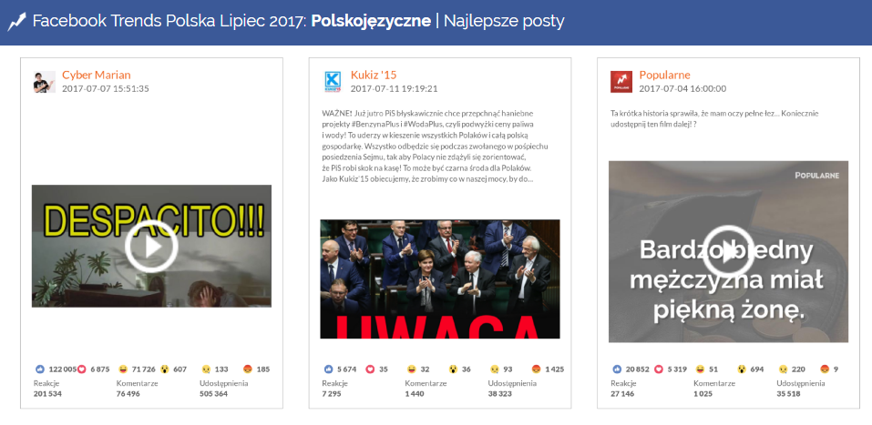This screenshot has height=425, width=872.
Task: Click the Udostępnienia count 505 364
Action: [x=214, y=394]
